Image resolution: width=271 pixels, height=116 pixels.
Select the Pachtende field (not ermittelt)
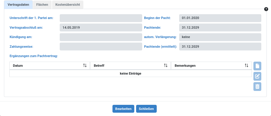(220, 27)
